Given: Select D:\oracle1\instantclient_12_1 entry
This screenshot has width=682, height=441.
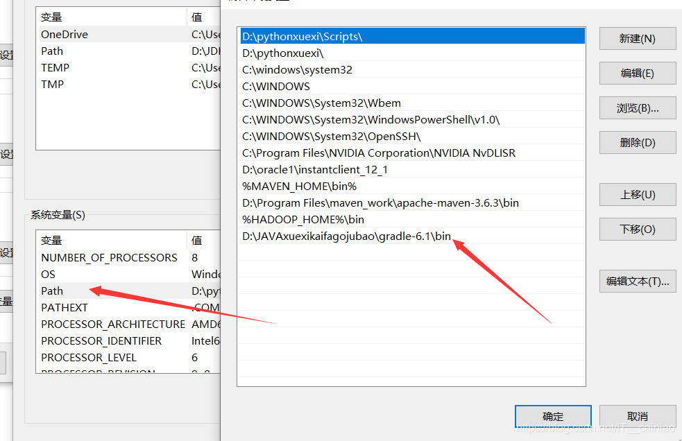Looking at the screenshot, I should 412,170.
